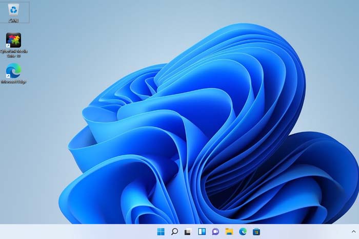Open the Windows Start menu
Viewport: 359px width, 239px height.
point(161,232)
